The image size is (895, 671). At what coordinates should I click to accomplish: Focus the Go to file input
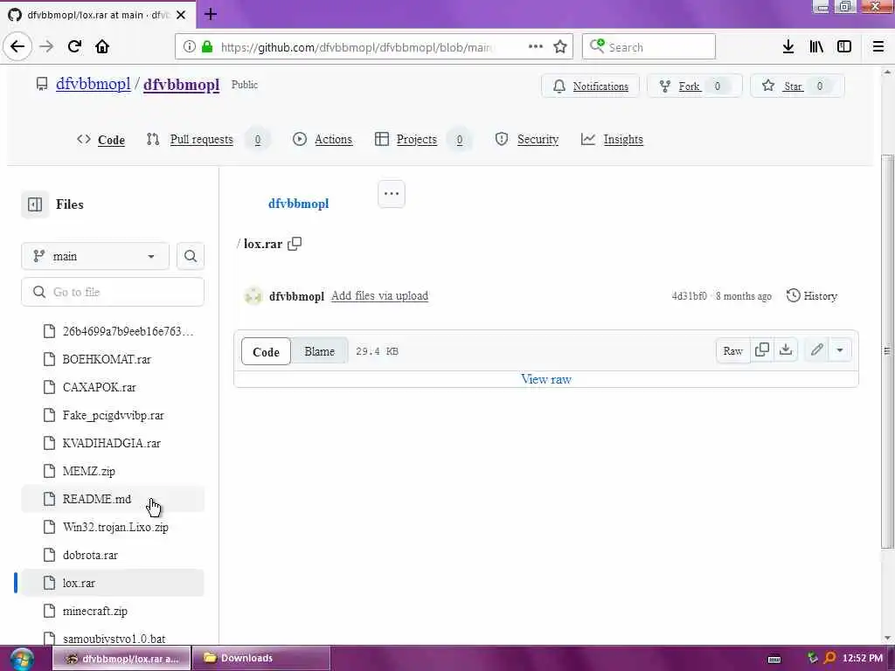113,292
